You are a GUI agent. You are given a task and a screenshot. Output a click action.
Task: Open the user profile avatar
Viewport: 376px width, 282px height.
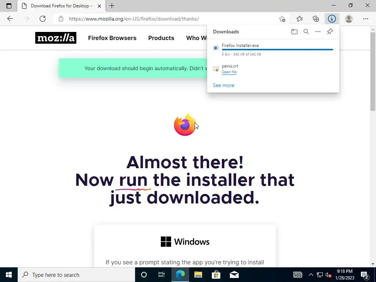349,19
